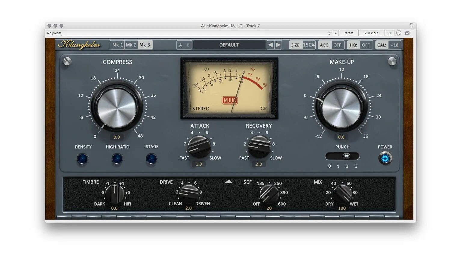
Task: Close the plugin window with red button
Action: 49,26
